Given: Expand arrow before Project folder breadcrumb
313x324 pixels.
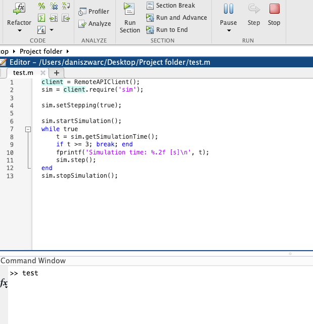Looking at the screenshot, I should pos(14,51).
